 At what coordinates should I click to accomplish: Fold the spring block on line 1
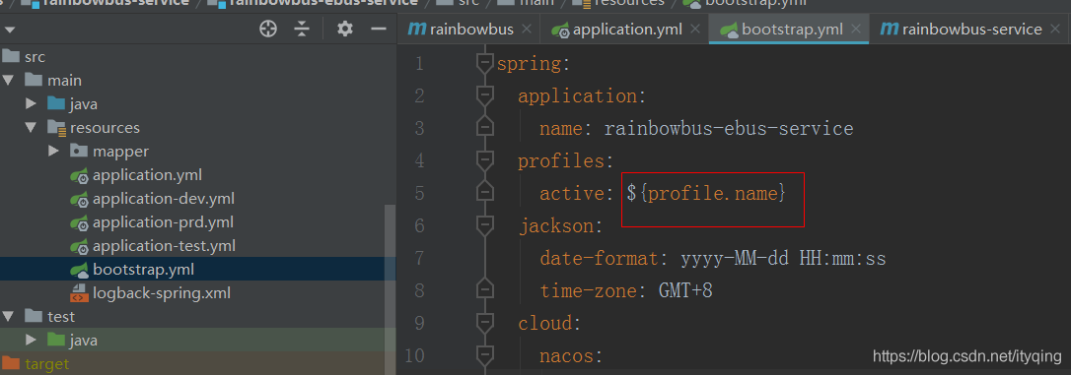pyautogui.click(x=484, y=64)
